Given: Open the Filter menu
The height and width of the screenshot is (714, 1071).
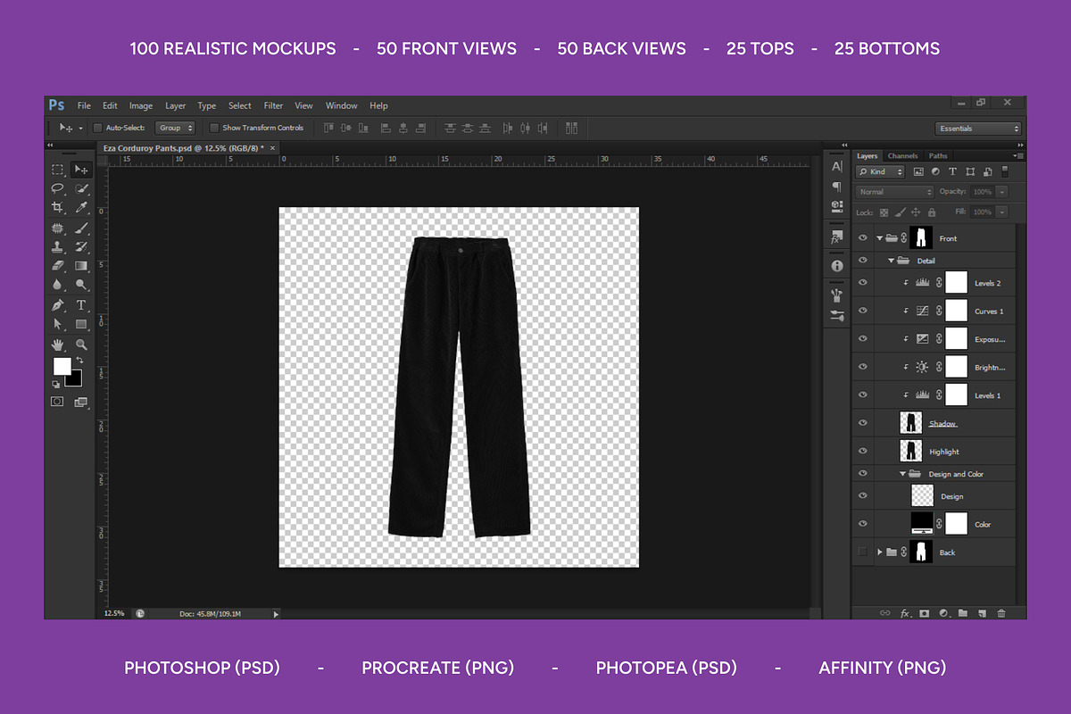Looking at the screenshot, I should [x=273, y=105].
